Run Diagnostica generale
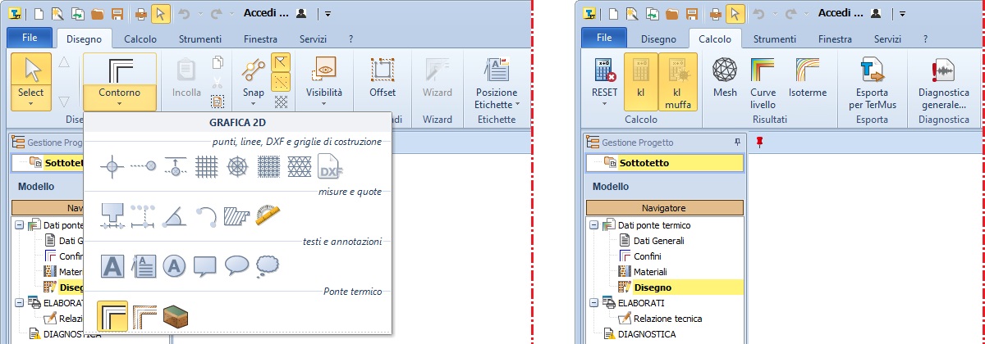985x344 pixels. tap(943, 80)
